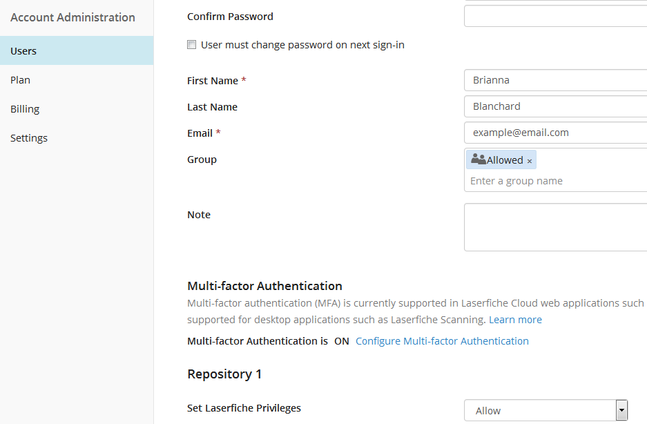
Task: Click the First Name field containing Brianna
Action: [555, 80]
